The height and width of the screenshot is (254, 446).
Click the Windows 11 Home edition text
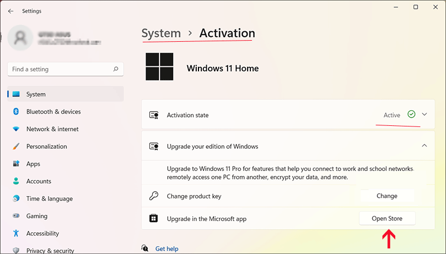pos(222,68)
